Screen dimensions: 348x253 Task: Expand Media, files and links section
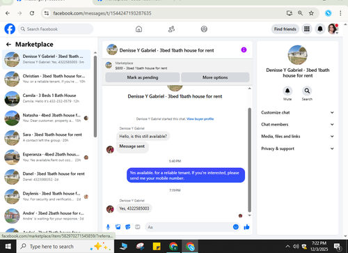(297, 137)
